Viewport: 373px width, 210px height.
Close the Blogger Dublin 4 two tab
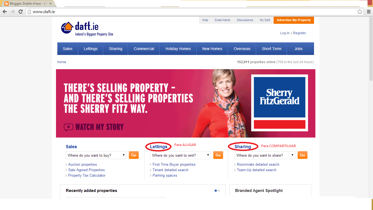coord(51,4)
